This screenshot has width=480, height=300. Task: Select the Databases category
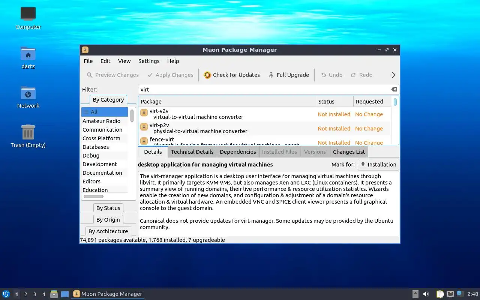pyautogui.click(x=105, y=147)
